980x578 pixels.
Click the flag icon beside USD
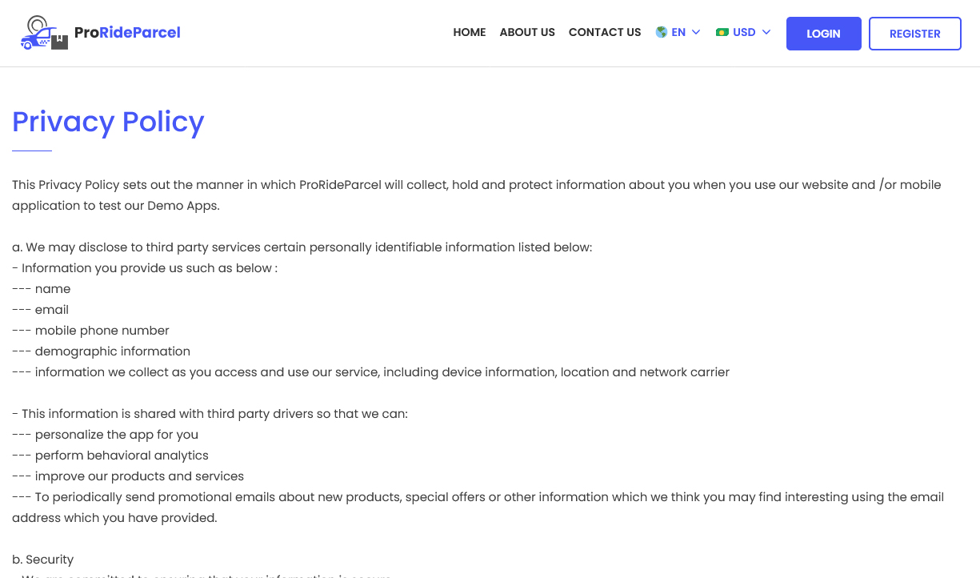pyautogui.click(x=722, y=32)
